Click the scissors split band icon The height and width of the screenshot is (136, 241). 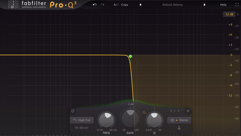coord(179,128)
